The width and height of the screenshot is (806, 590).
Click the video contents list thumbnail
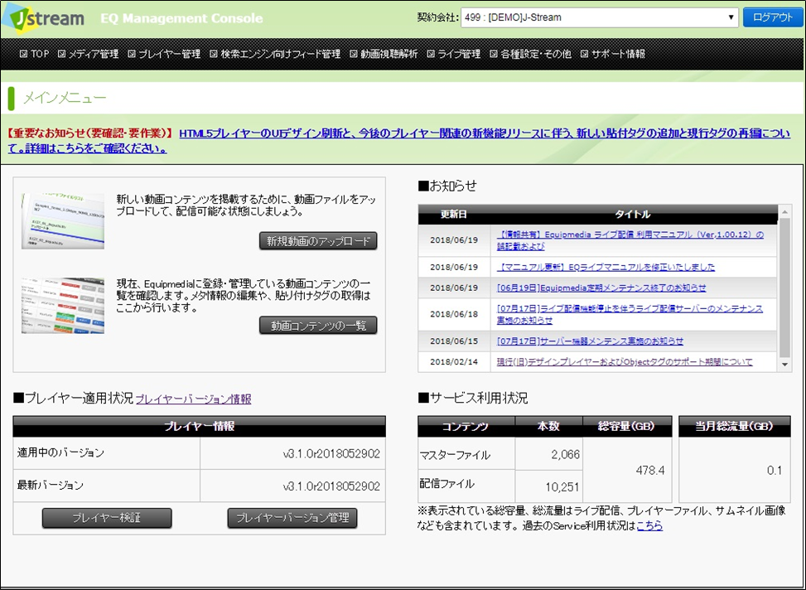click(x=63, y=306)
